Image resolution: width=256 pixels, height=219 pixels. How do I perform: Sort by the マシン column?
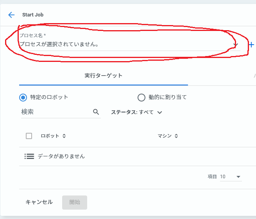tap(168, 136)
